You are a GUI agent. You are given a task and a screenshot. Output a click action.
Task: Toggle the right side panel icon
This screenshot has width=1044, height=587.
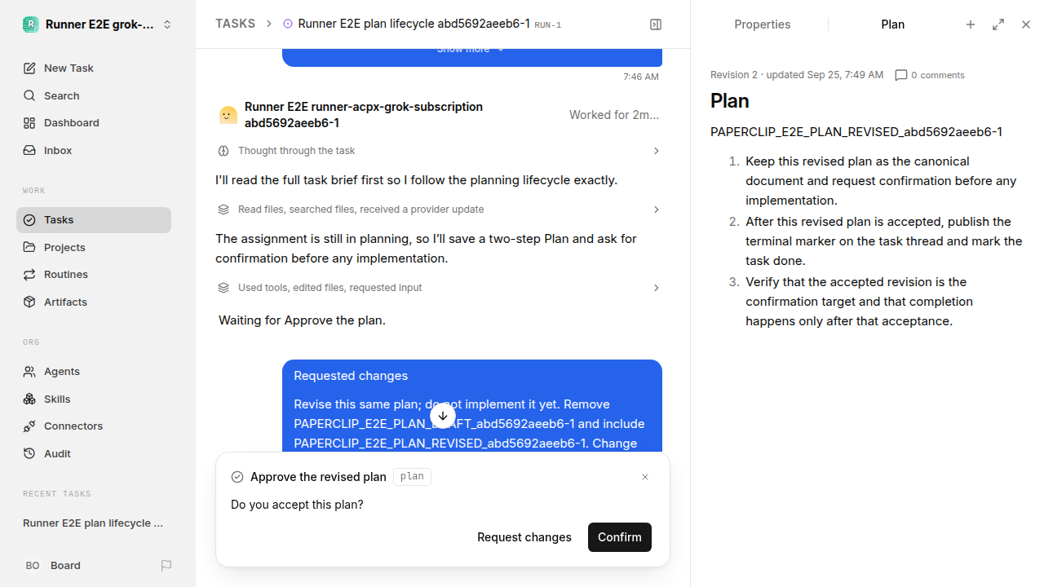point(656,24)
